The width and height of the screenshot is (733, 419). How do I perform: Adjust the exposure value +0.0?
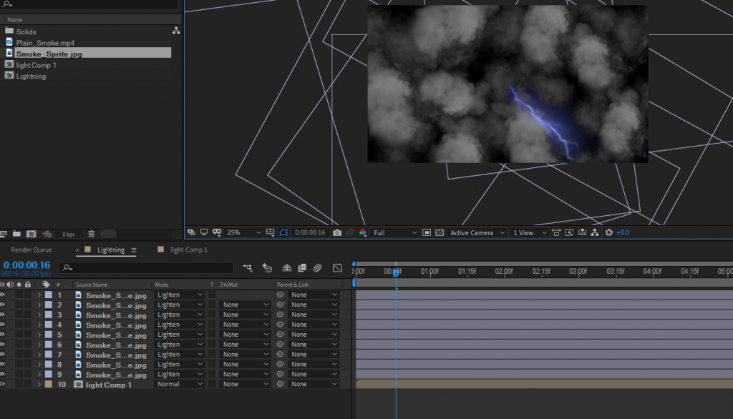tap(623, 232)
